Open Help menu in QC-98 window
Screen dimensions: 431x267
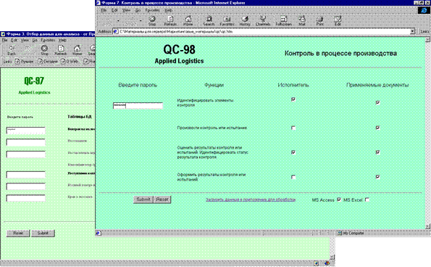click(x=168, y=10)
